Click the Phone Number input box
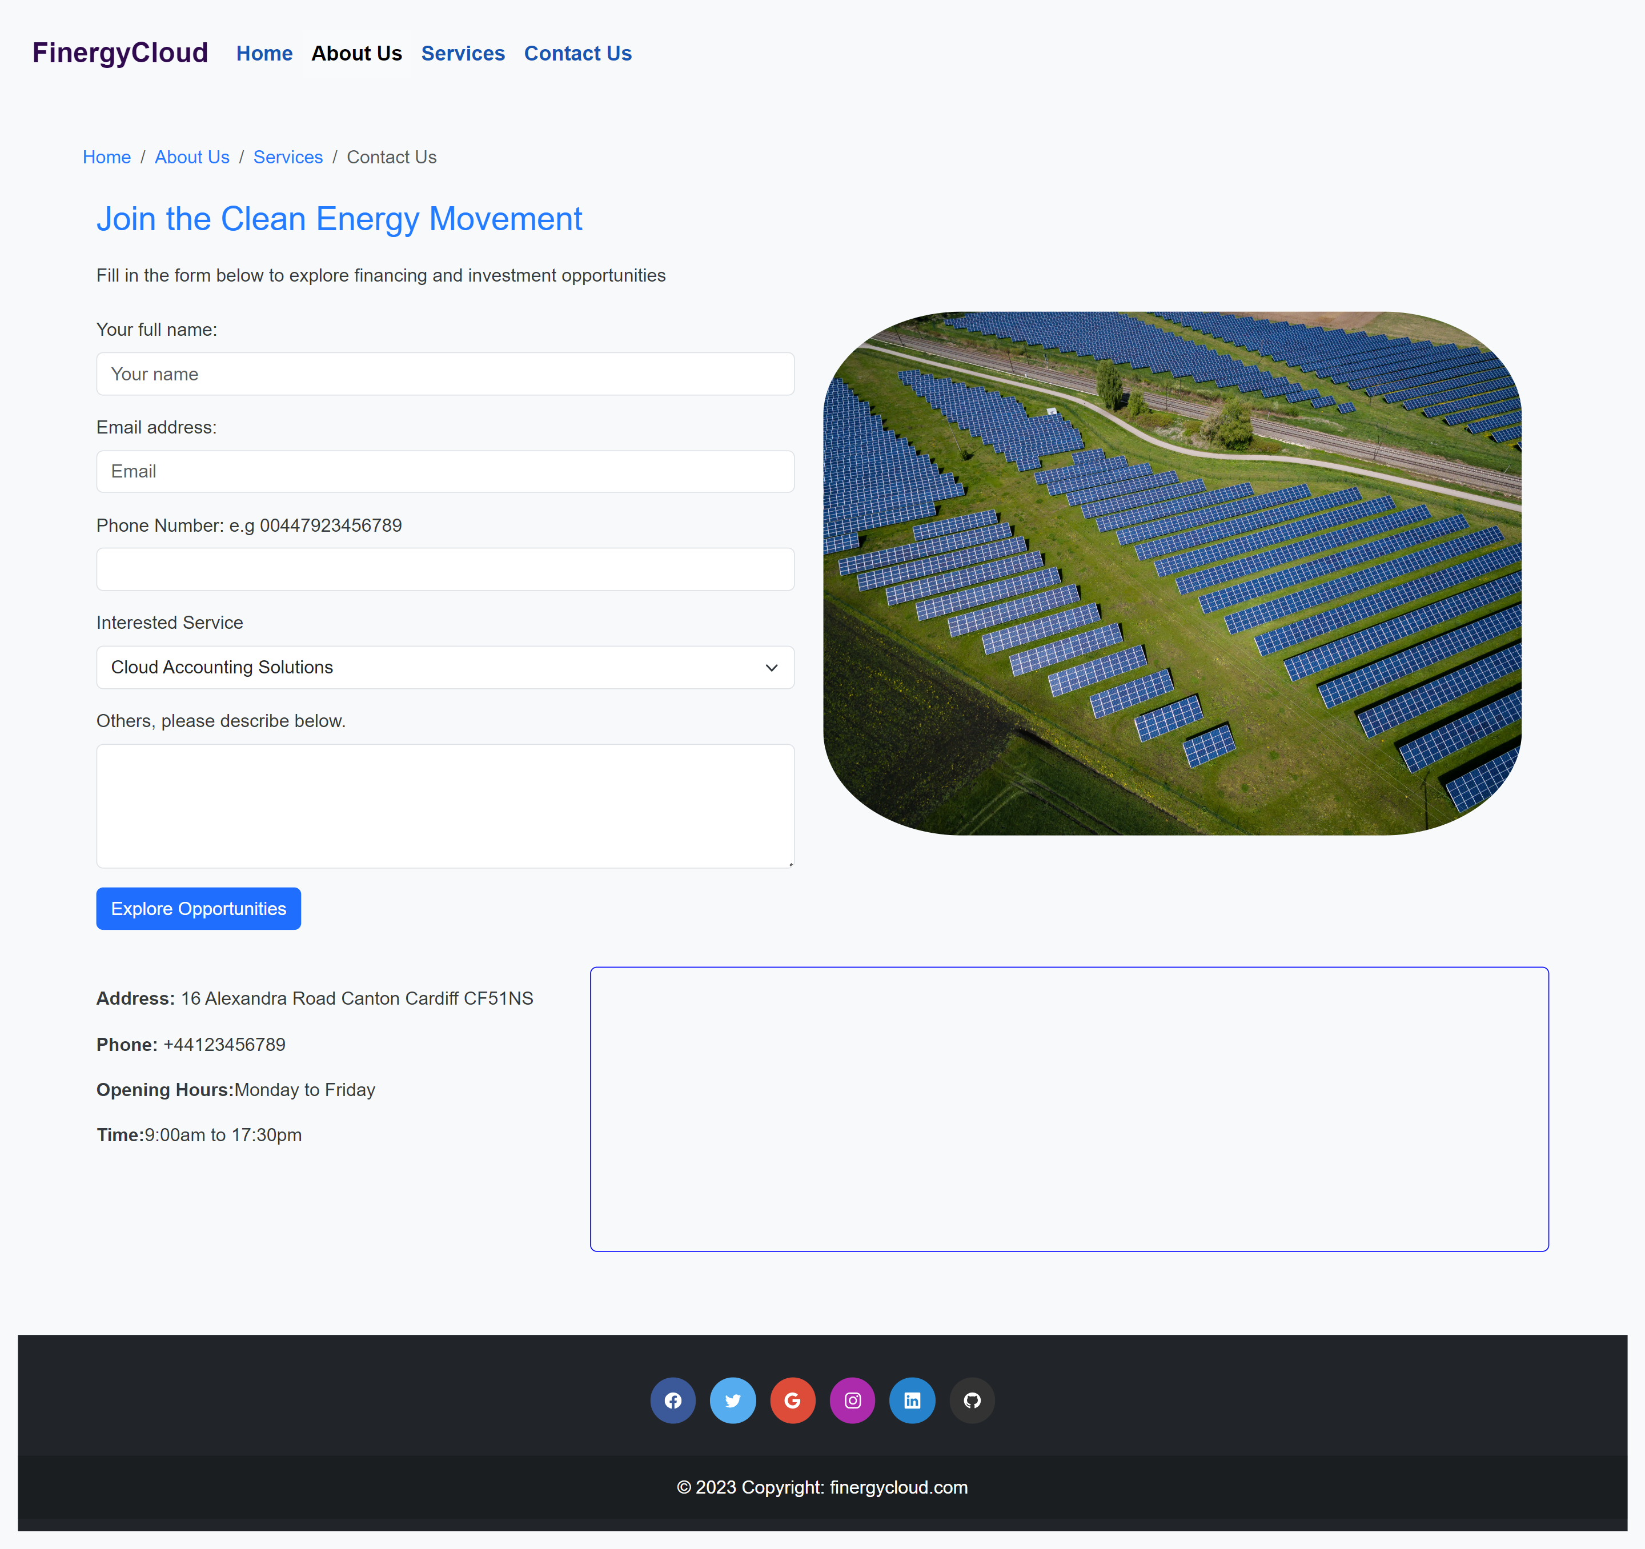This screenshot has width=1645, height=1549. pos(445,569)
